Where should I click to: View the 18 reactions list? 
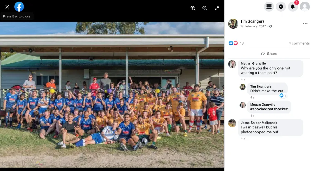tap(236, 43)
